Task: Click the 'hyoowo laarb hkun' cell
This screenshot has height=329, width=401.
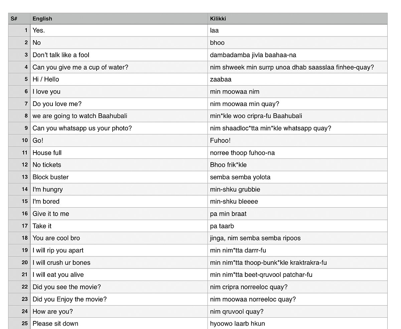Action: [x=297, y=323]
